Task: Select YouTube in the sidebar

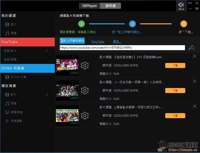Action: [x=27, y=42]
